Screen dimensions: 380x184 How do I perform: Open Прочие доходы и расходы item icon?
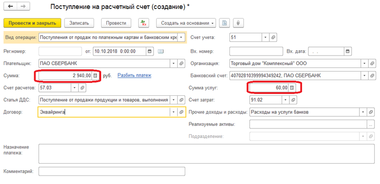(x=371, y=112)
